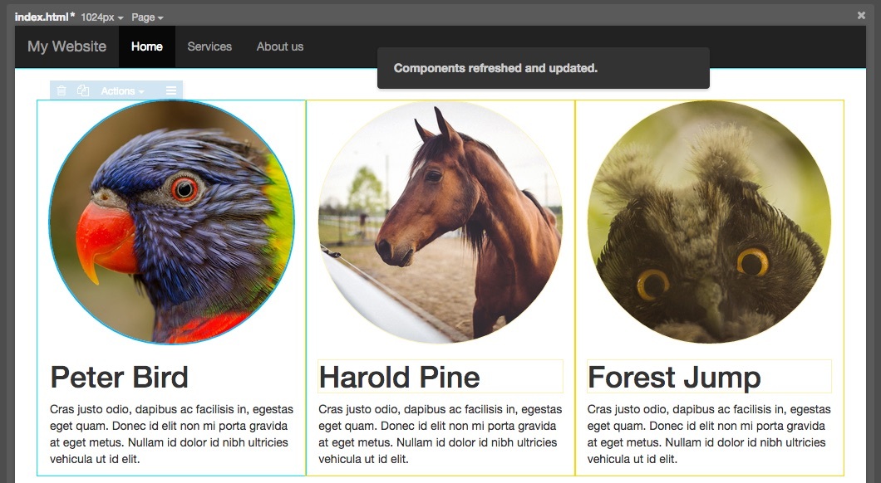Open the hamburger menu on selection toolbar

(x=171, y=91)
